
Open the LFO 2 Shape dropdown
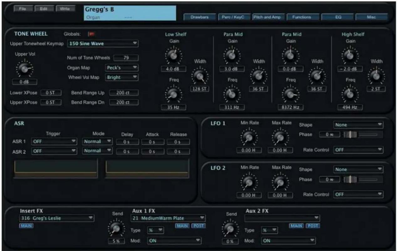(358, 170)
